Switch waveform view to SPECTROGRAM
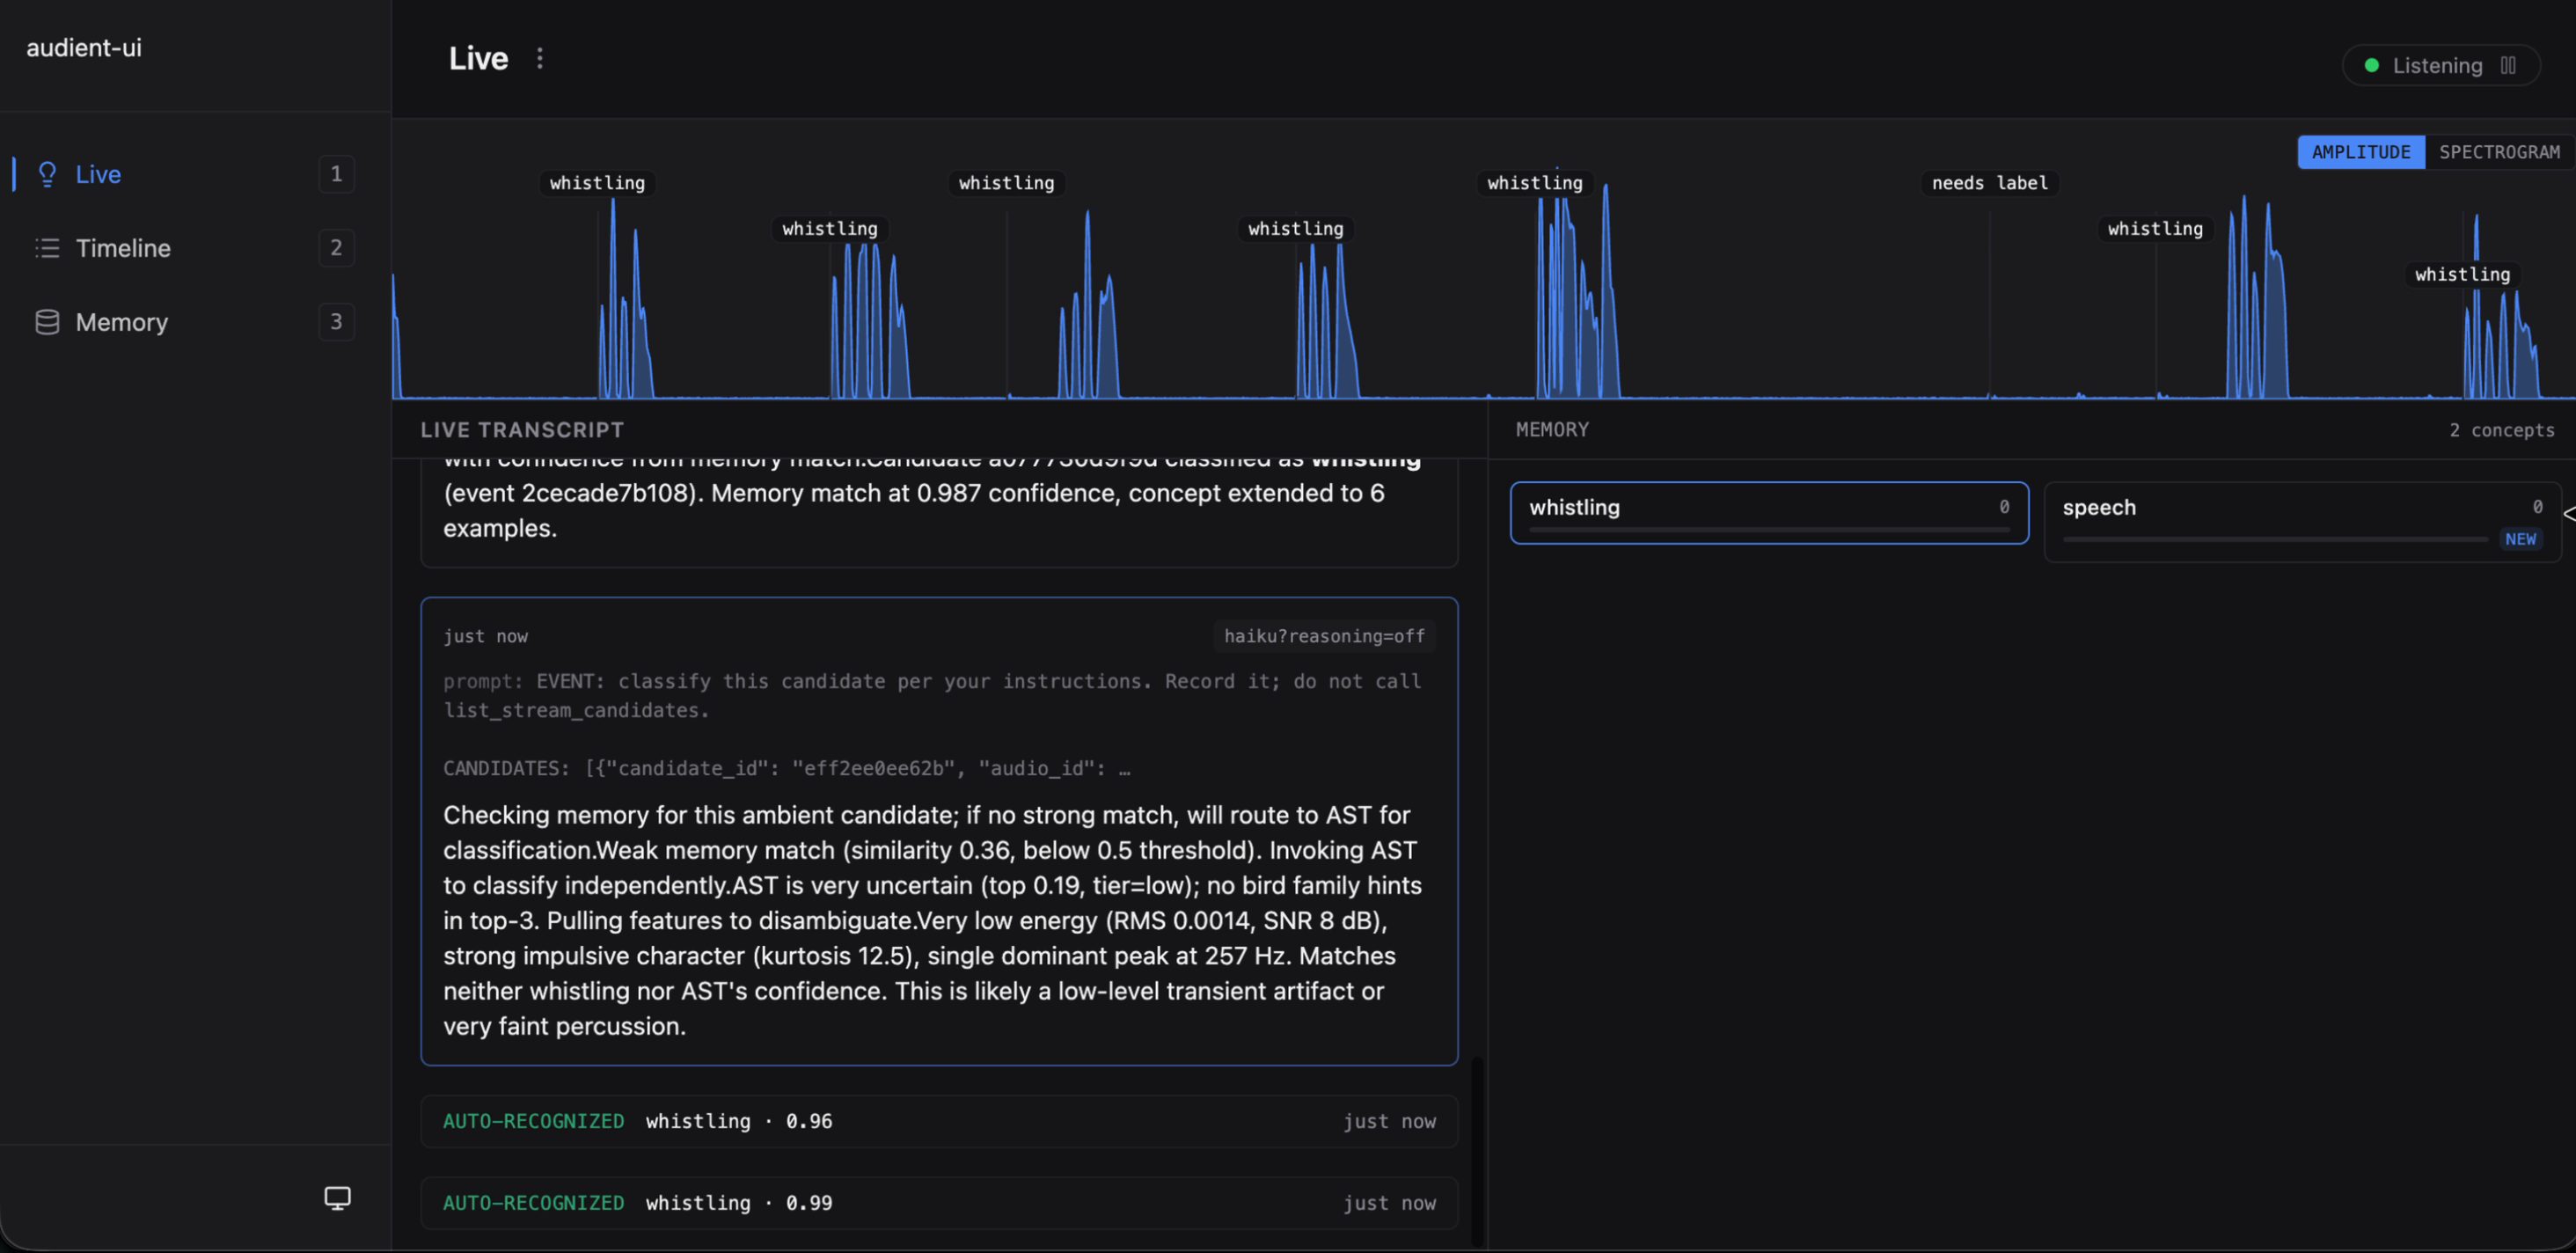The image size is (2576, 1253). (x=2499, y=152)
